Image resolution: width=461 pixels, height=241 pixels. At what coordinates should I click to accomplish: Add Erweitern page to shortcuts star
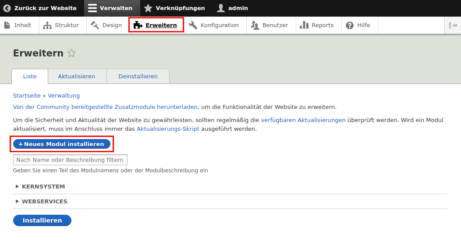(71, 53)
